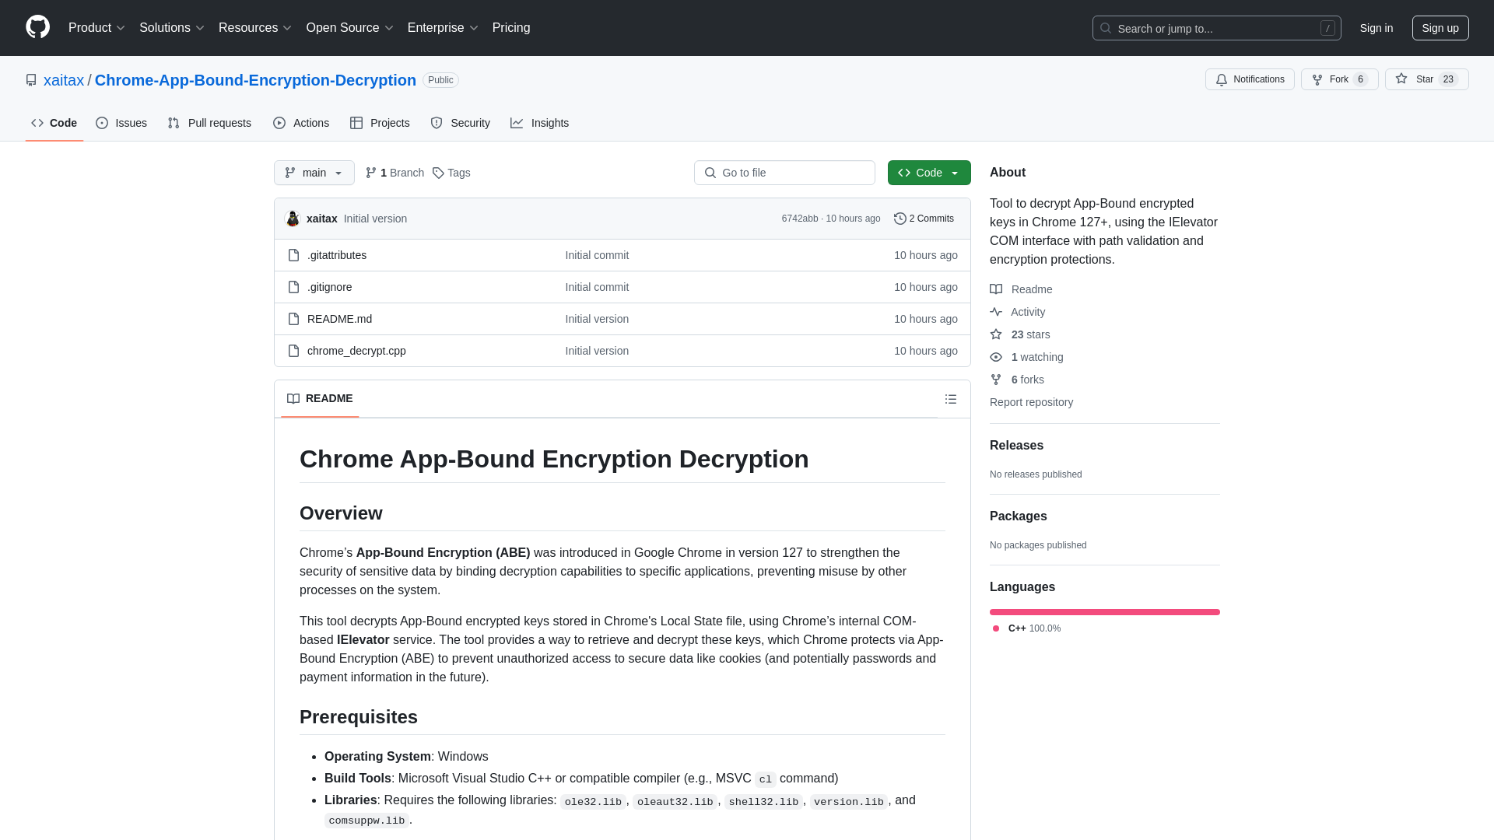Open Notifications bell button
Viewport: 1494px width, 840px height.
pos(1250,79)
